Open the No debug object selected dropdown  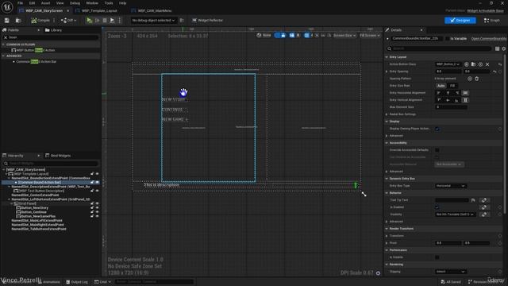[153, 21]
